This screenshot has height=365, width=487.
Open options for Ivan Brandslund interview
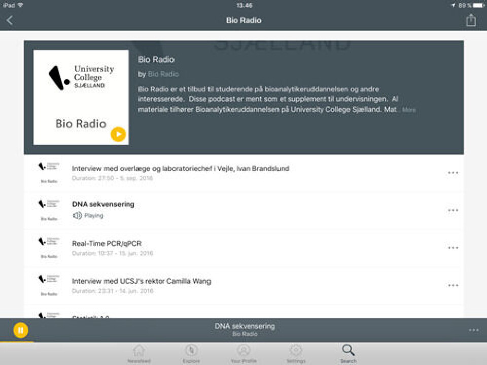point(453,173)
